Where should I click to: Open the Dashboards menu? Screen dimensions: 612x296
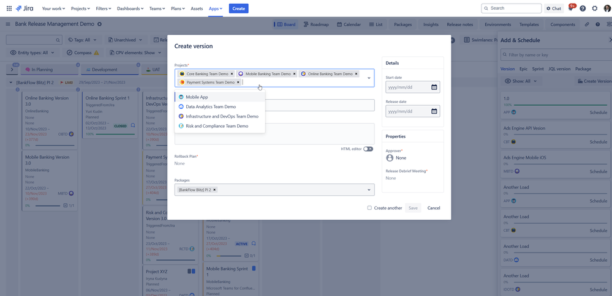(x=130, y=8)
